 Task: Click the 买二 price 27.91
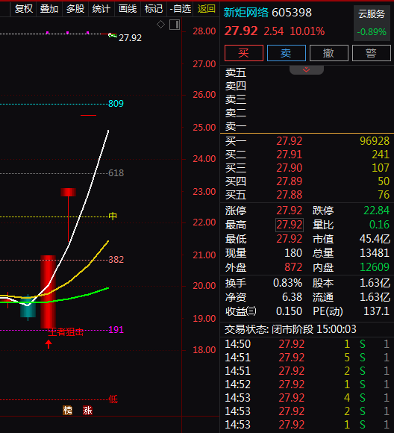pos(290,155)
